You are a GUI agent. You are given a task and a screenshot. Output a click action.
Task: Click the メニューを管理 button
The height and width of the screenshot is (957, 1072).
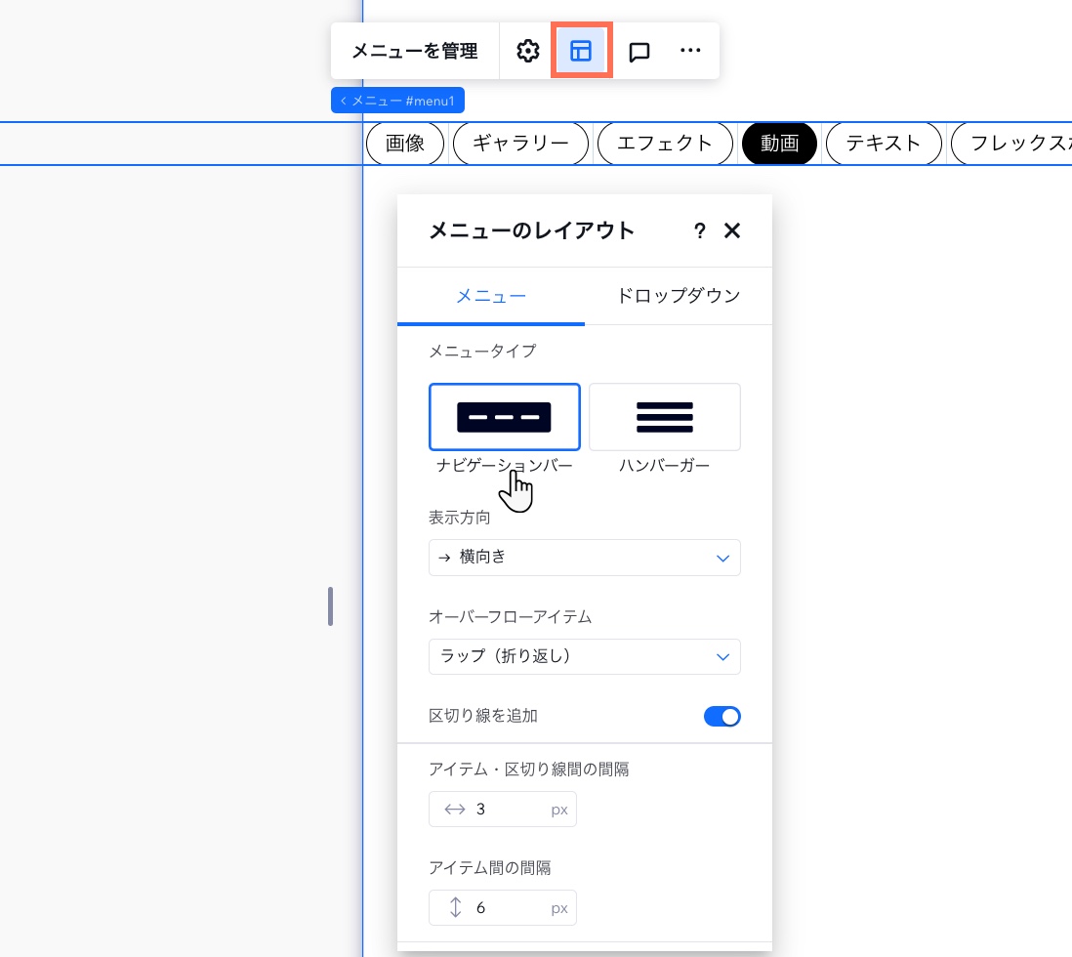pos(415,51)
